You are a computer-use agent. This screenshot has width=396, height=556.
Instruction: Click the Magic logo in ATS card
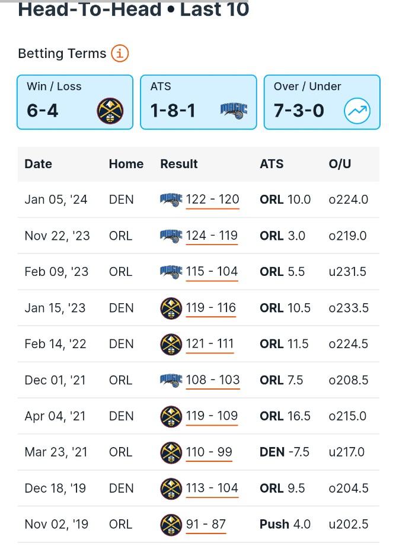(x=234, y=110)
